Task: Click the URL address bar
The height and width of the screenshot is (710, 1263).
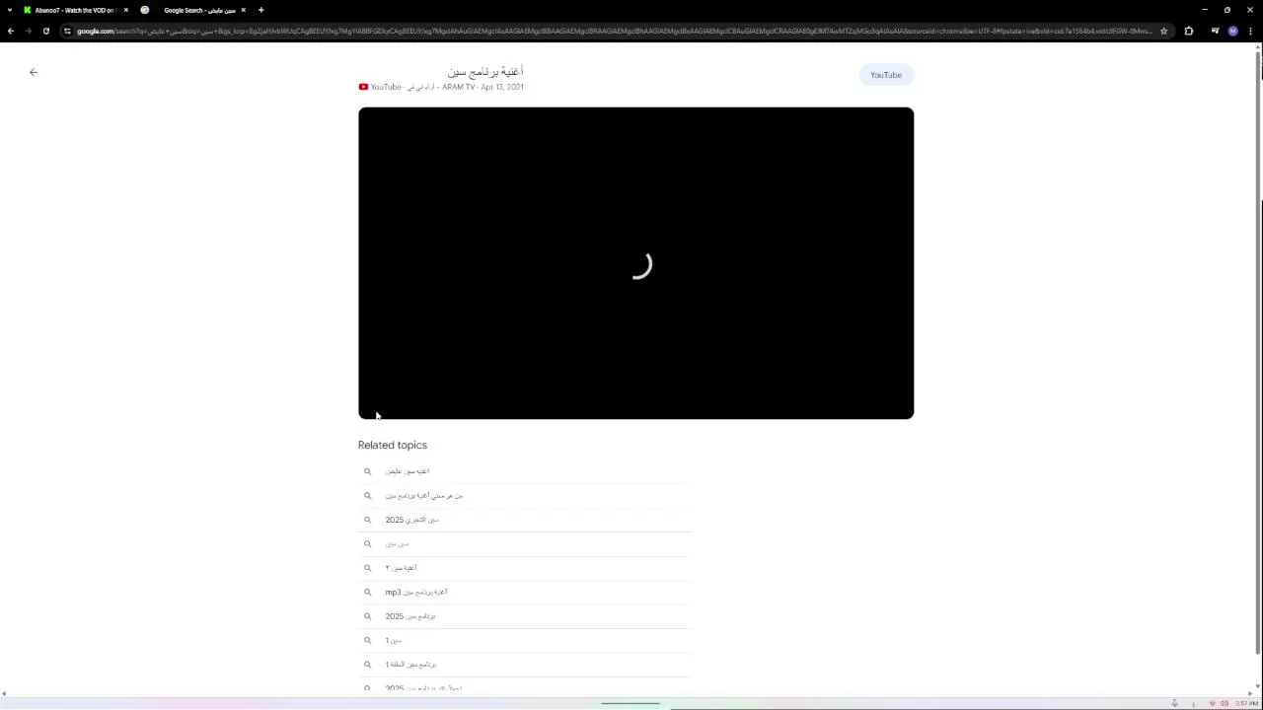Action: click(612, 31)
